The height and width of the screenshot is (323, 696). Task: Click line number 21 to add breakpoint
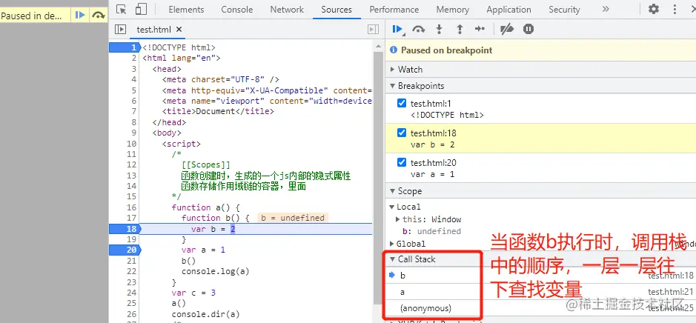point(131,261)
